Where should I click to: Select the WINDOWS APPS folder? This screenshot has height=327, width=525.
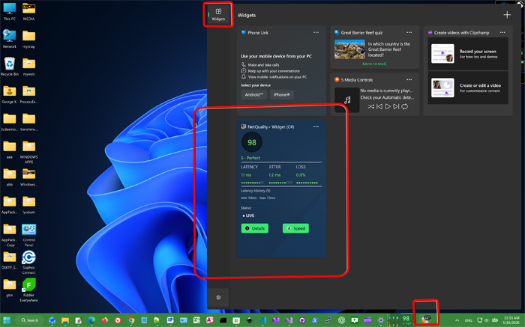pos(28,152)
